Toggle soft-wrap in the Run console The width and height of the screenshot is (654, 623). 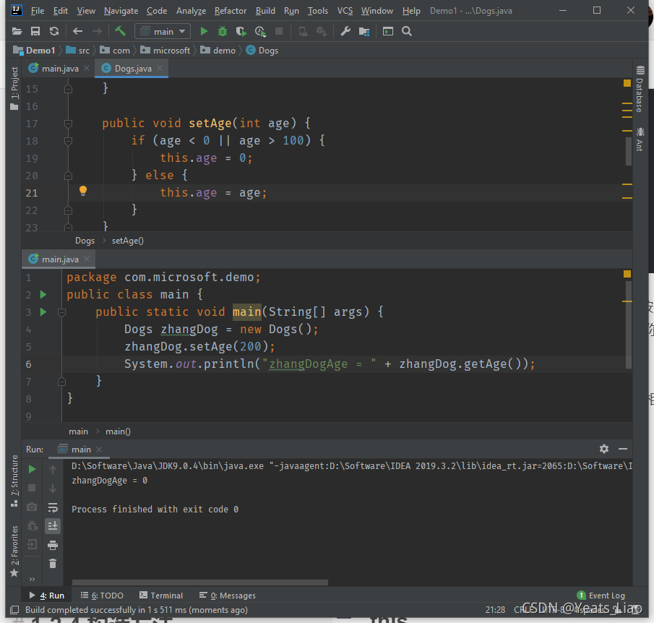(53, 507)
